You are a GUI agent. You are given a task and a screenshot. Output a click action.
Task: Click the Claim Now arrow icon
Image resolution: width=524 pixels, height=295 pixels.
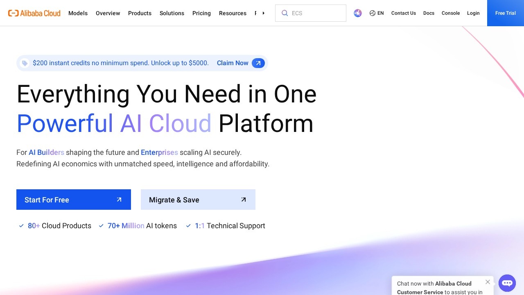[258, 63]
